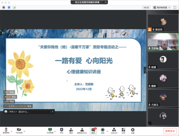The height and width of the screenshot is (136, 179).
Task: Unmute the microphone in the bottom toolbar
Action: [x=6, y=131]
